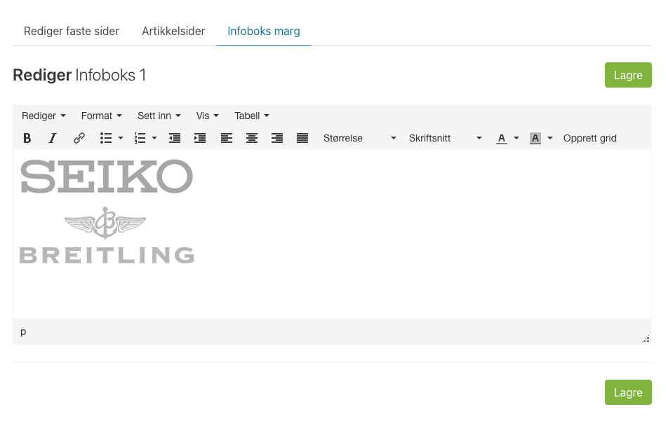Justify text alignment
This screenshot has width=668, height=421.
pos(302,138)
